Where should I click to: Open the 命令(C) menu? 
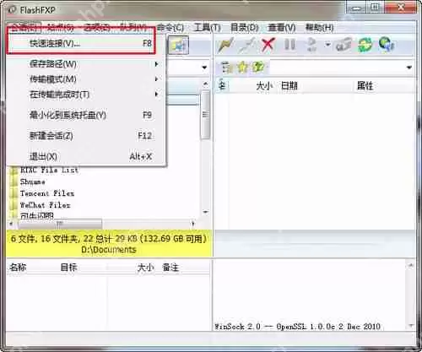pyautogui.click(x=170, y=28)
